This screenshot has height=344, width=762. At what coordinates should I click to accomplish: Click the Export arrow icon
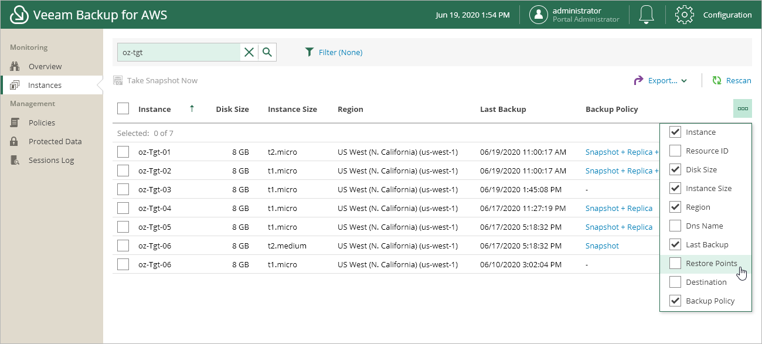639,80
